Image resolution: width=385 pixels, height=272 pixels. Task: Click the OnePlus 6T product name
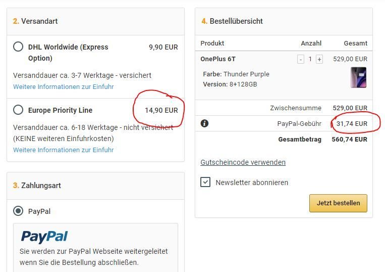point(218,59)
